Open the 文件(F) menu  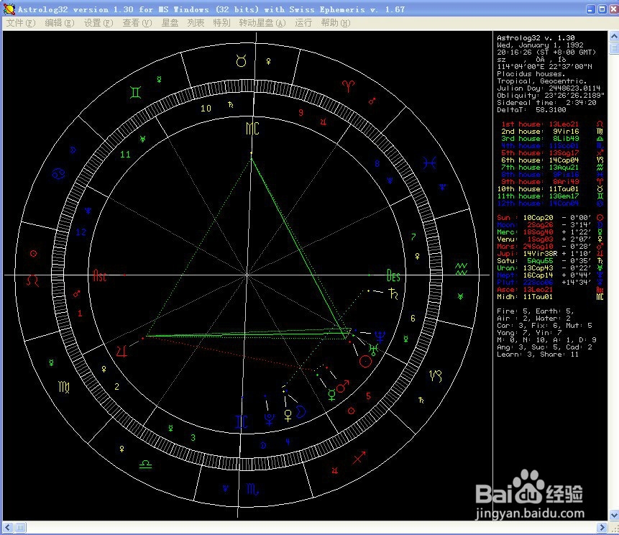coord(21,23)
